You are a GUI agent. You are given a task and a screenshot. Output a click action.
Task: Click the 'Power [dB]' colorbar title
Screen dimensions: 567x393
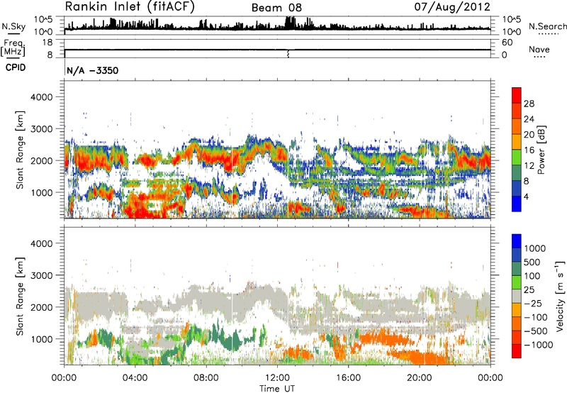[541, 150]
